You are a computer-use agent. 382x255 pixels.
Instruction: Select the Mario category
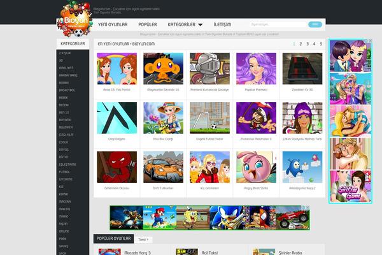tap(64, 216)
